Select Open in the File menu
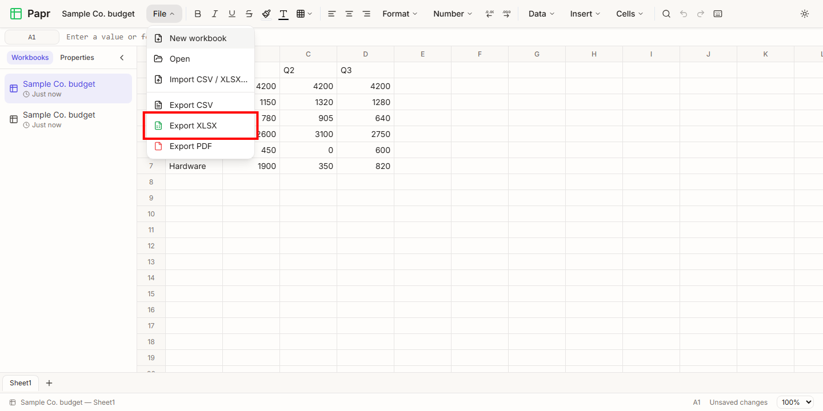Image resolution: width=823 pixels, height=411 pixels. click(x=201, y=59)
